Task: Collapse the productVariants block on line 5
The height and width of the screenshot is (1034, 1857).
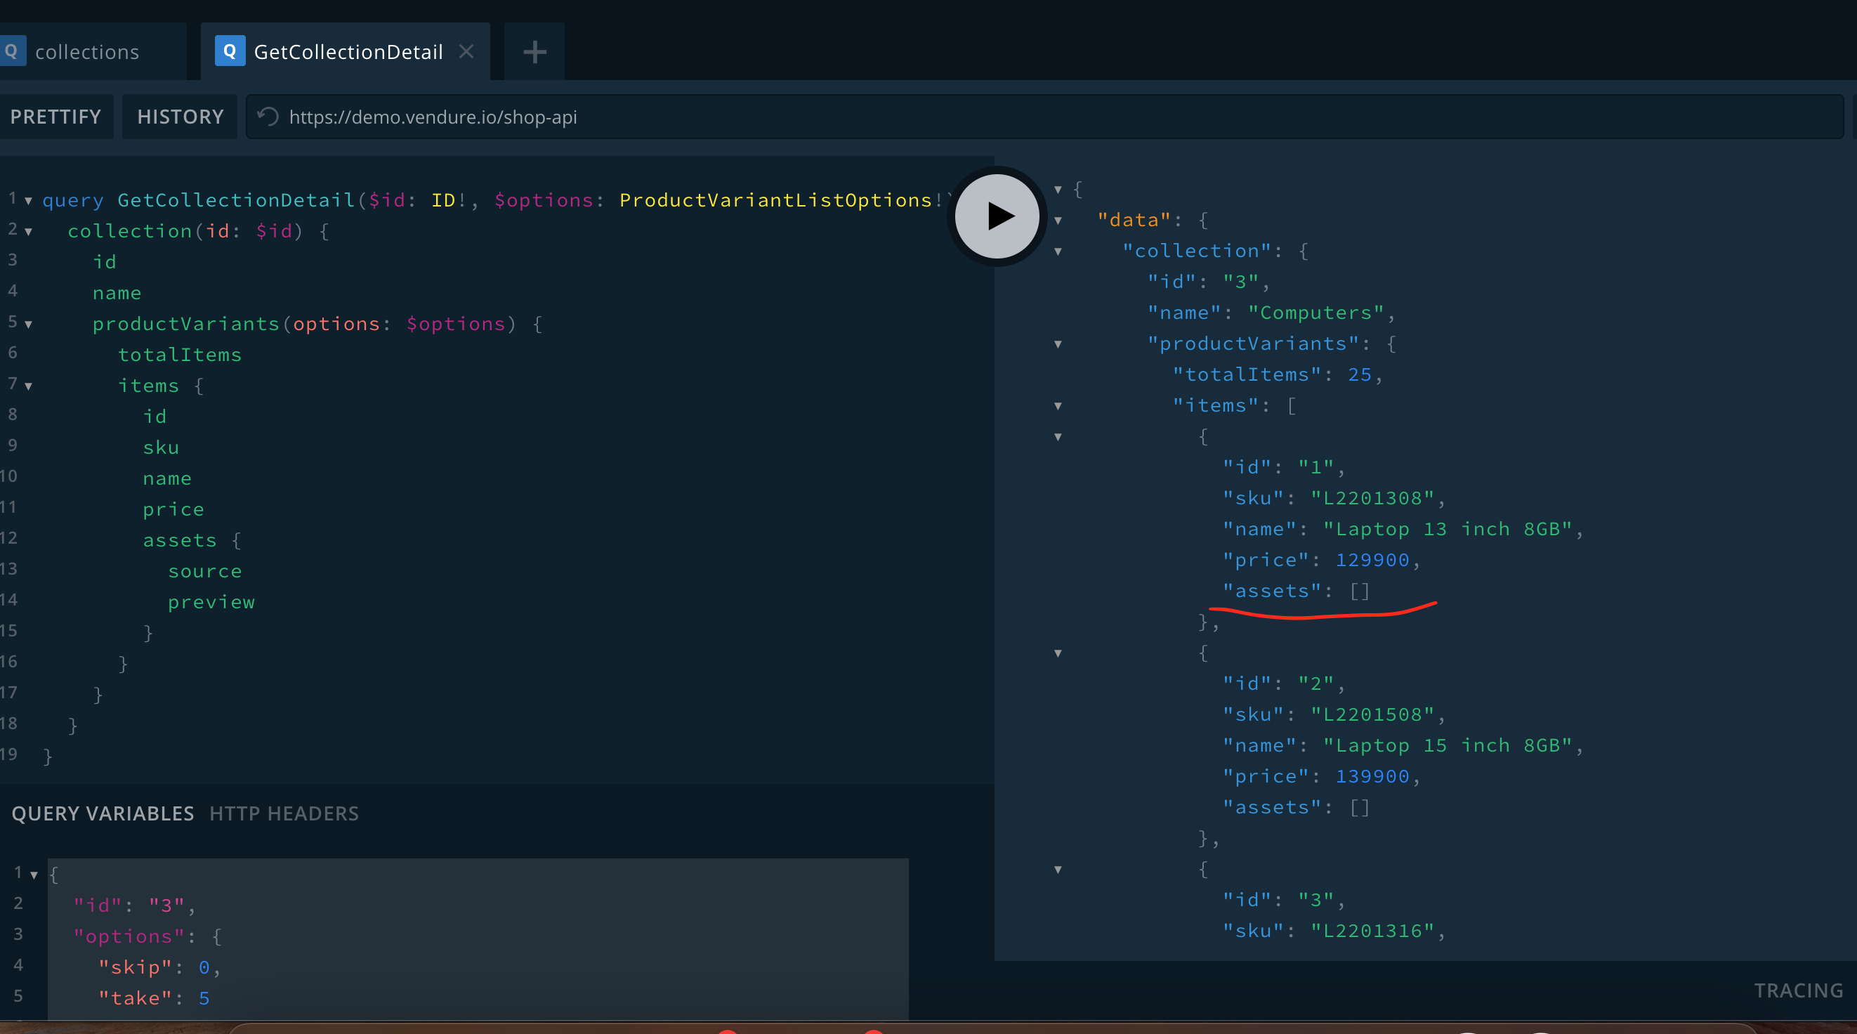Action: pos(28,325)
